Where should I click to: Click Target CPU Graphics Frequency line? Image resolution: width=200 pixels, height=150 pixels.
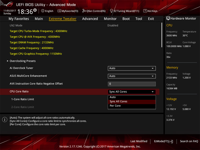click(36, 54)
